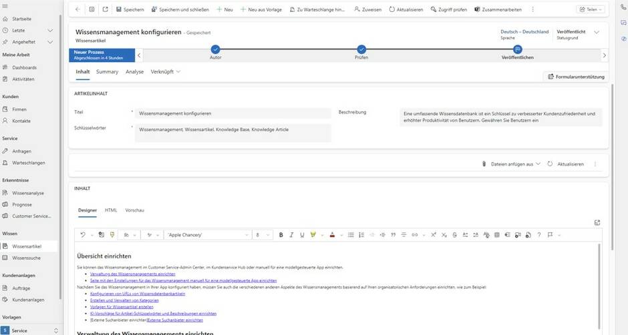Switch to Vorschau preview tab
The height and width of the screenshot is (335, 628).
pos(134,210)
